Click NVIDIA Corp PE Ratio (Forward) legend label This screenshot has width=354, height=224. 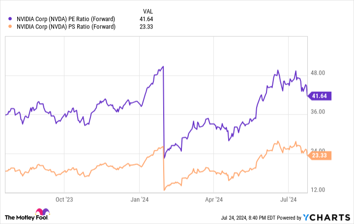66,19
